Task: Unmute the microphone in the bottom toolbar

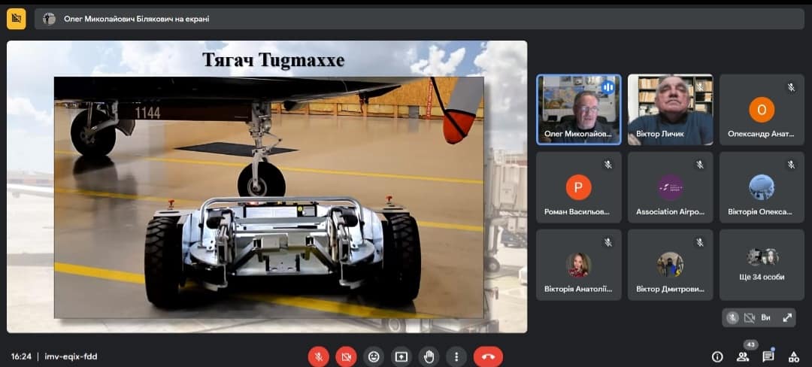Action: [x=318, y=356]
